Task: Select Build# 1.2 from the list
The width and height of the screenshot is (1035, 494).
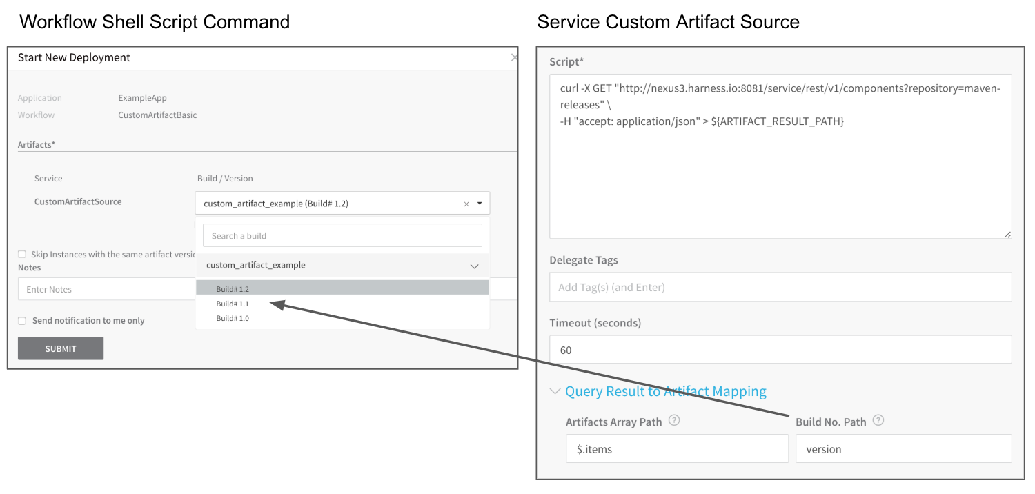Action: [x=342, y=288]
